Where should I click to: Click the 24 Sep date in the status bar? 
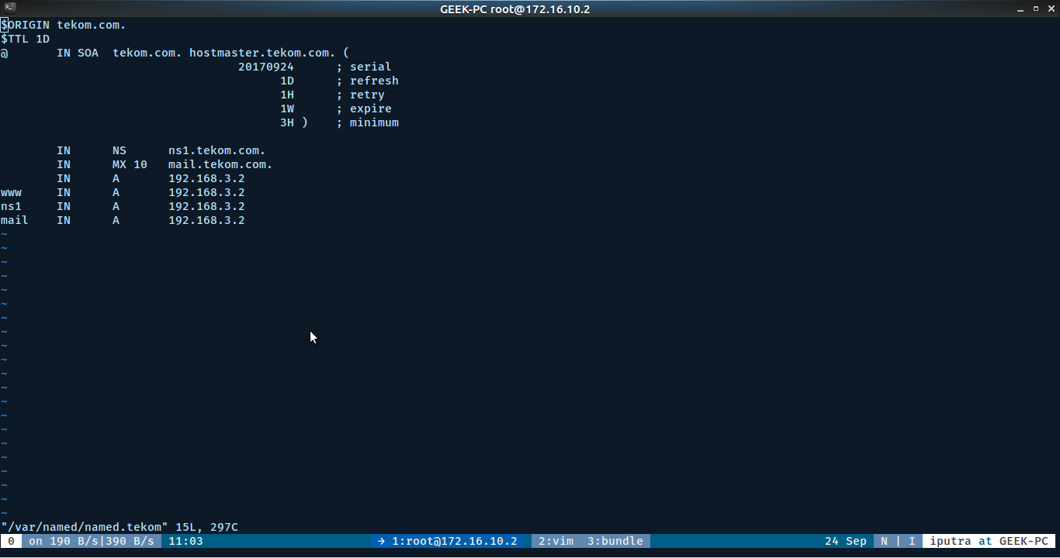[x=846, y=541]
